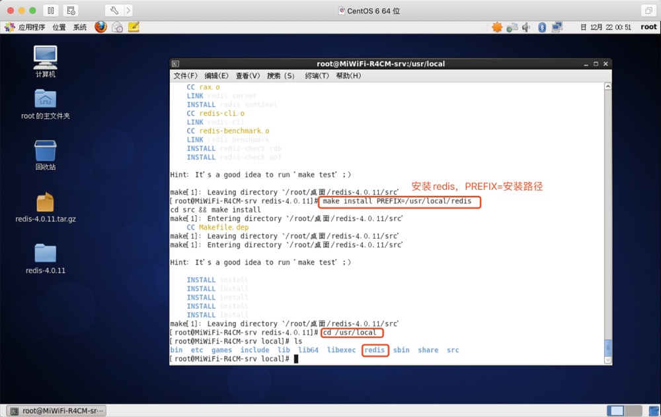The width and height of the screenshot is (661, 417).
Task: Expand the 系统 (System) menu
Action: tap(79, 27)
